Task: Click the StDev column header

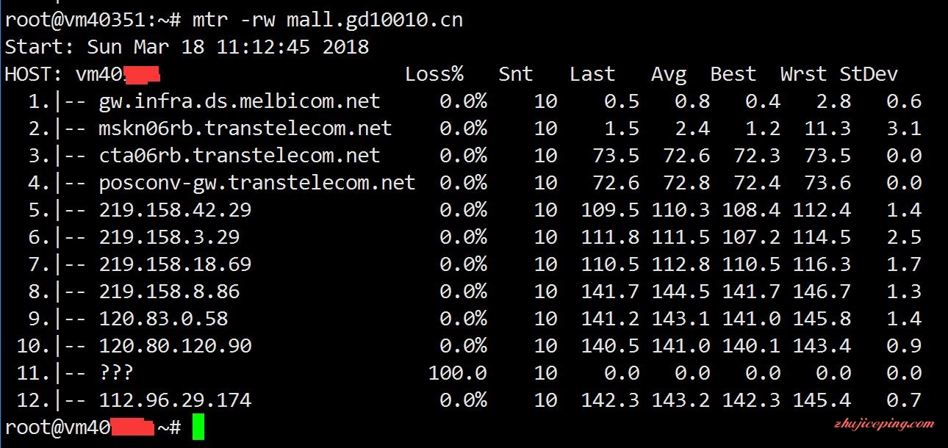Action: (869, 74)
